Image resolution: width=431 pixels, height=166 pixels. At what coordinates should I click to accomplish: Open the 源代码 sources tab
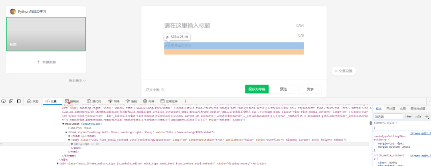[94, 101]
